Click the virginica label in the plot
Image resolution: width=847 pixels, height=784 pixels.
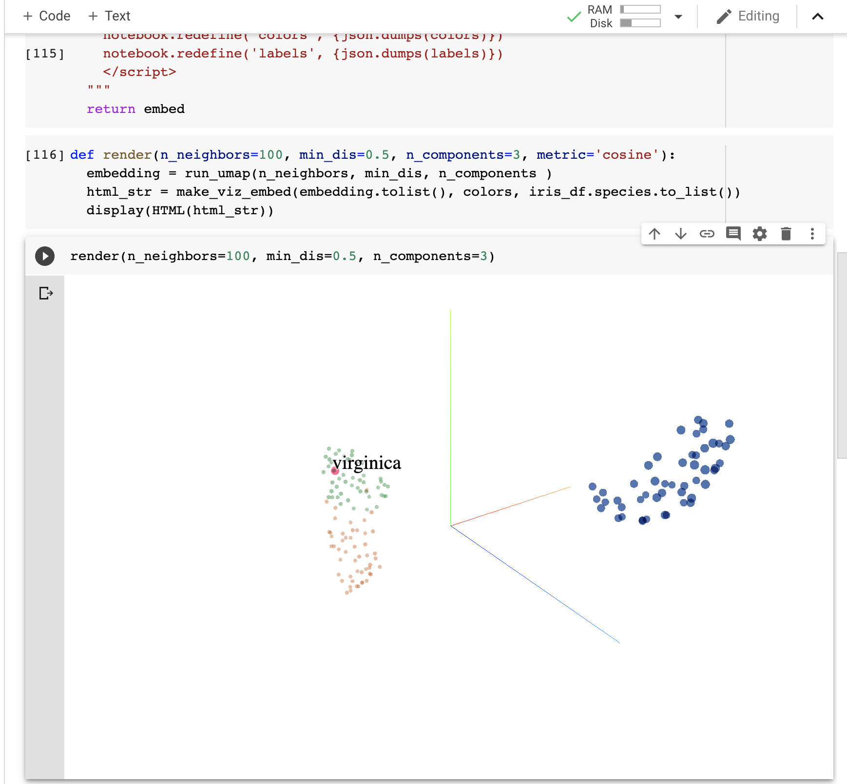tap(367, 463)
